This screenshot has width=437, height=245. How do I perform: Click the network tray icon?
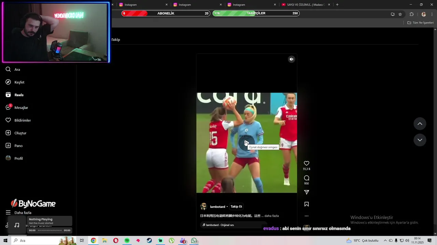[401, 241]
